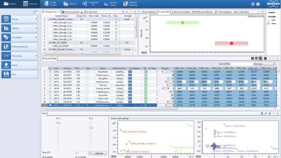Viewport: 281px width, 158px height.
Task: Click the Search/Filter input field
Action: [242, 64]
